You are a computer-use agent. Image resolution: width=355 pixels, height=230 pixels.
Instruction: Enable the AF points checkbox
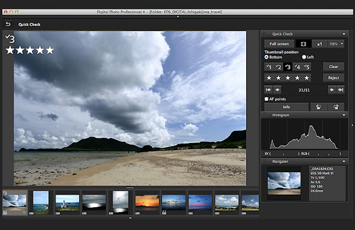(x=267, y=99)
